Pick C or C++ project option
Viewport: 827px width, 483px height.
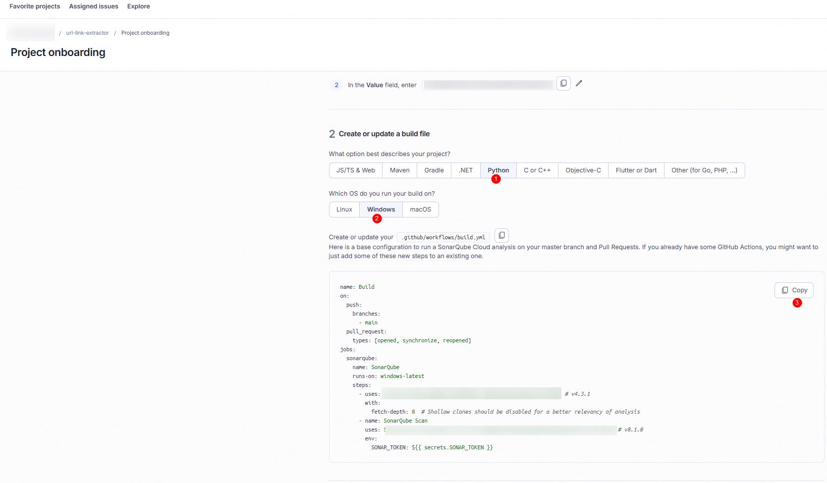tap(537, 170)
